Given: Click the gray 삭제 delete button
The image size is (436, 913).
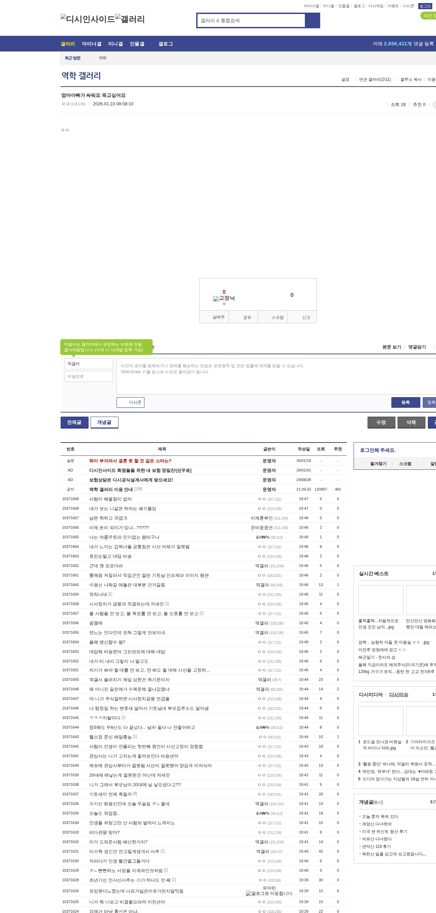Looking at the screenshot, I should (x=411, y=422).
